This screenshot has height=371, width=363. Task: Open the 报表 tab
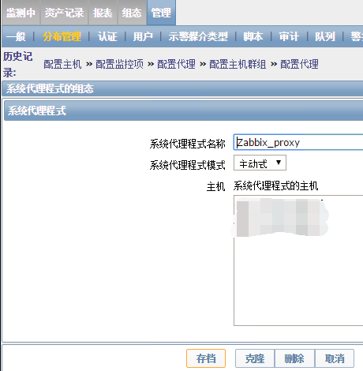[x=103, y=13]
